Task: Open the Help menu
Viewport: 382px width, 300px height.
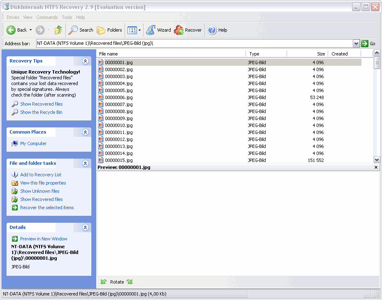Action: [x=81, y=17]
